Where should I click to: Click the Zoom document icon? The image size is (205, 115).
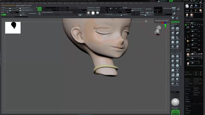click(115, 9)
